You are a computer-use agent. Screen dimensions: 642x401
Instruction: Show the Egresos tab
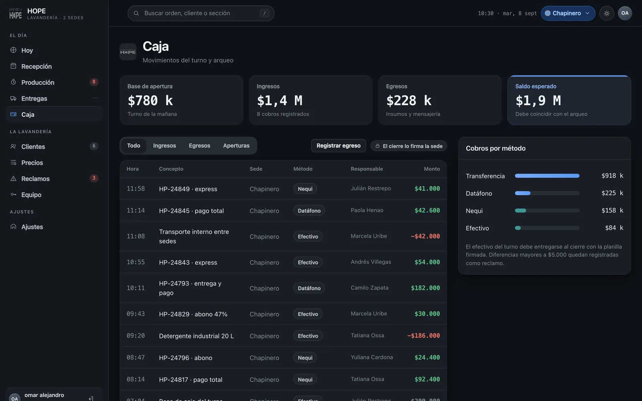(x=199, y=146)
